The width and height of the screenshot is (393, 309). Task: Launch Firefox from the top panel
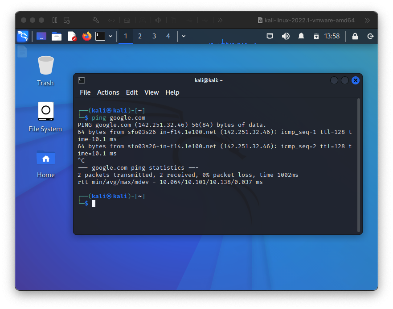click(86, 36)
